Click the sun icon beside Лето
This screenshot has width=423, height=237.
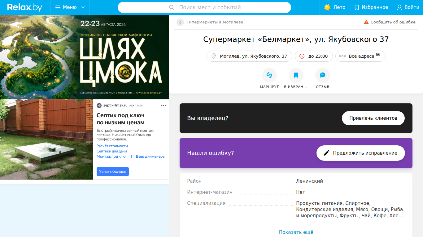327,7
